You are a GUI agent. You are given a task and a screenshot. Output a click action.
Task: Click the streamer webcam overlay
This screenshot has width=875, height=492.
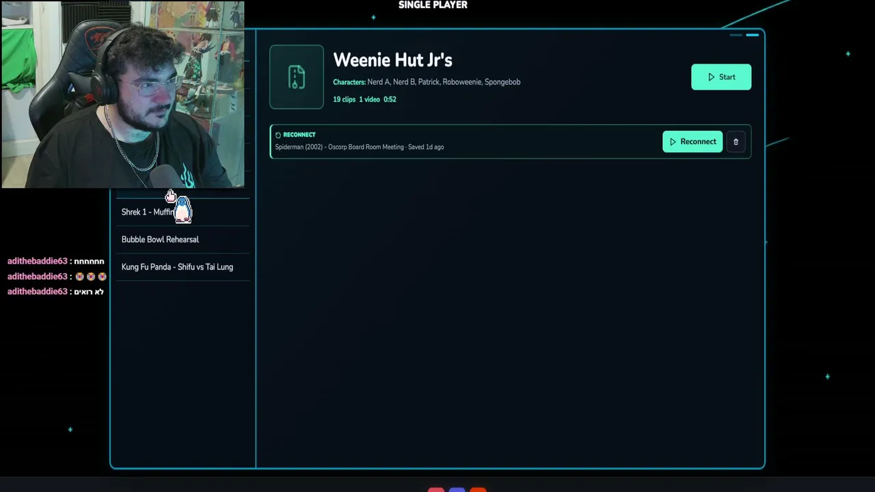pyautogui.click(x=123, y=94)
